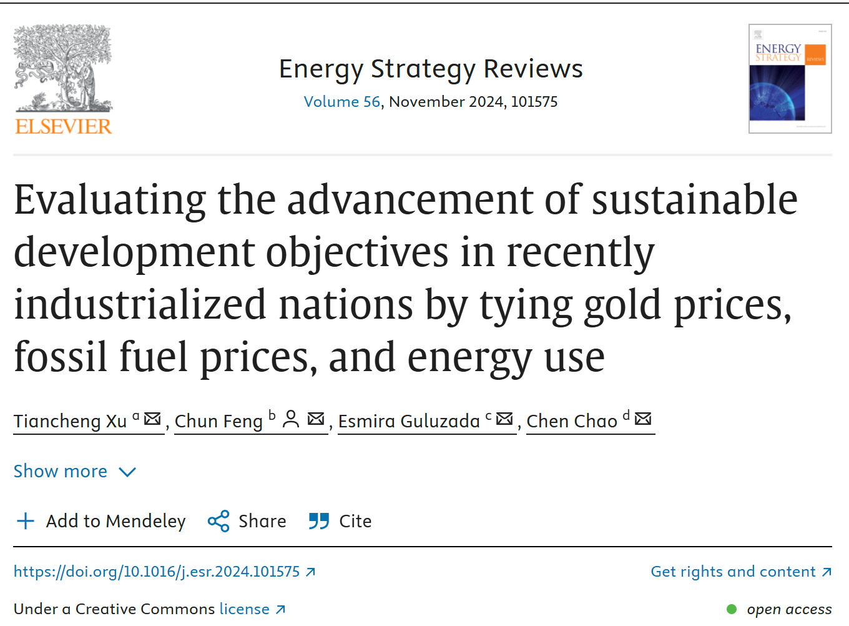Viewport: 849px width, 626px height.
Task: Click the plus icon for Add to Mendeley
Action: (26, 521)
